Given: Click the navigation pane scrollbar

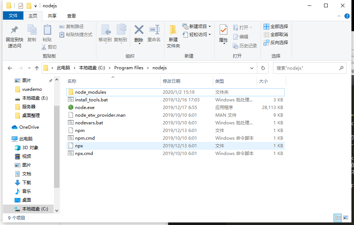Looking at the screenshot, I should pyautogui.click(x=57, y=147).
